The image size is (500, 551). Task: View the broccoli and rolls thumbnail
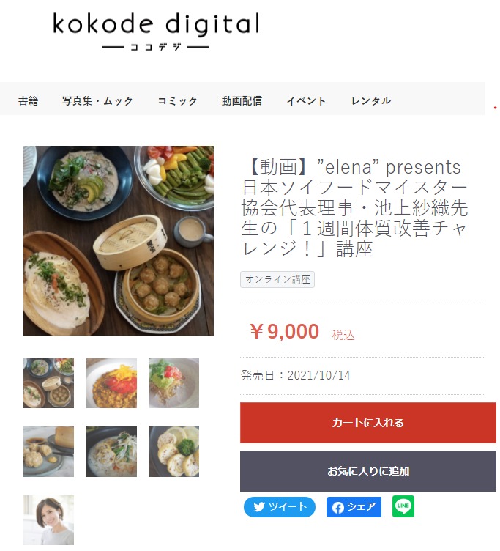(x=174, y=451)
